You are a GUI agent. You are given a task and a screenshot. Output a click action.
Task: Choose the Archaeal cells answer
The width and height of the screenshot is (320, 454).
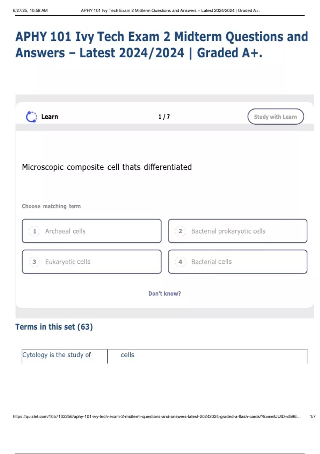91,231
